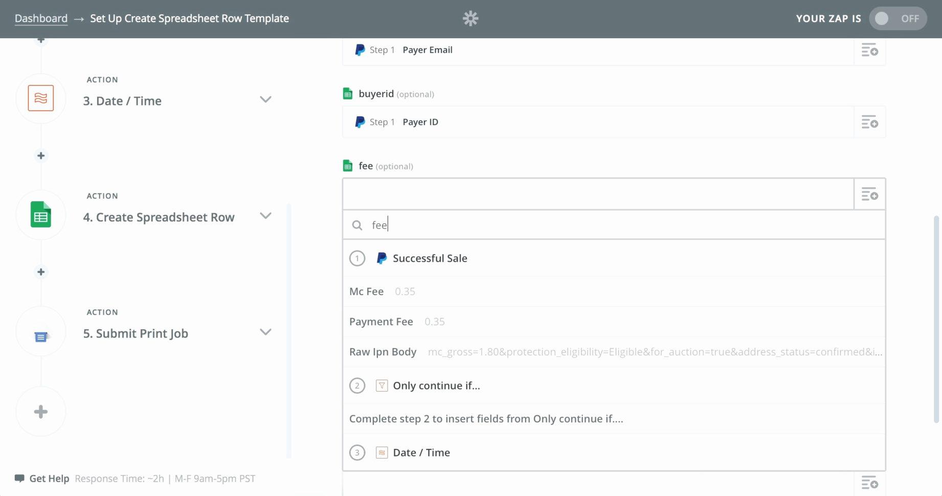Expand Create Spreadsheet Row step chevron
The height and width of the screenshot is (496, 942).
point(265,216)
